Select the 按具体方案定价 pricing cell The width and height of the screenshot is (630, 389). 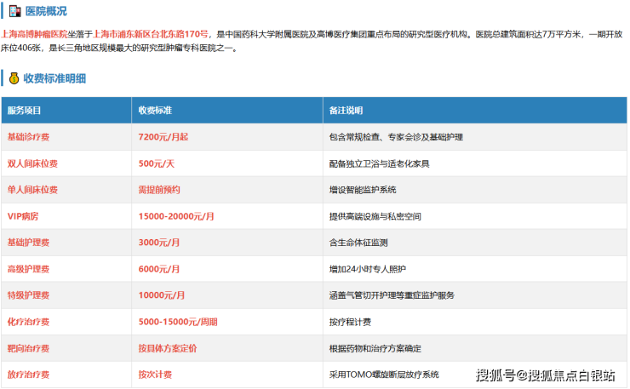pos(168,348)
